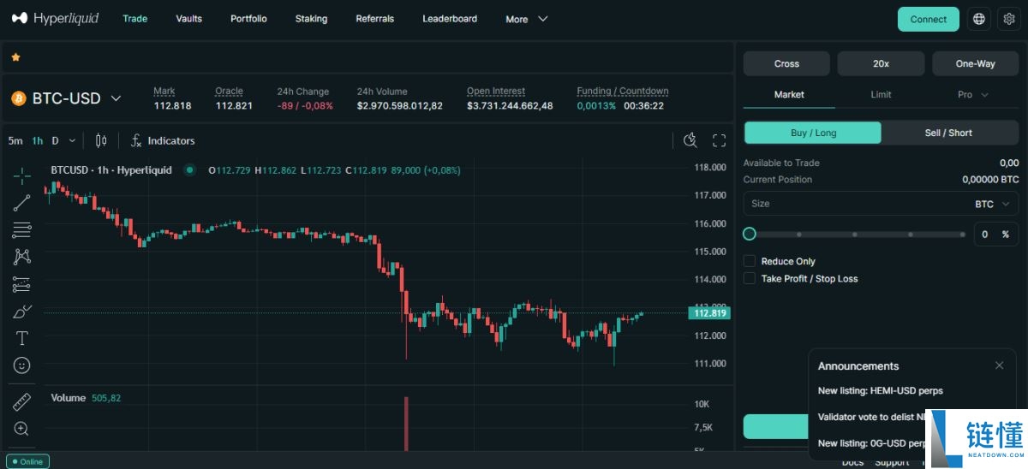Screen dimensions: 1028x469
Task: Select the ruler measure tool
Action: (21, 402)
